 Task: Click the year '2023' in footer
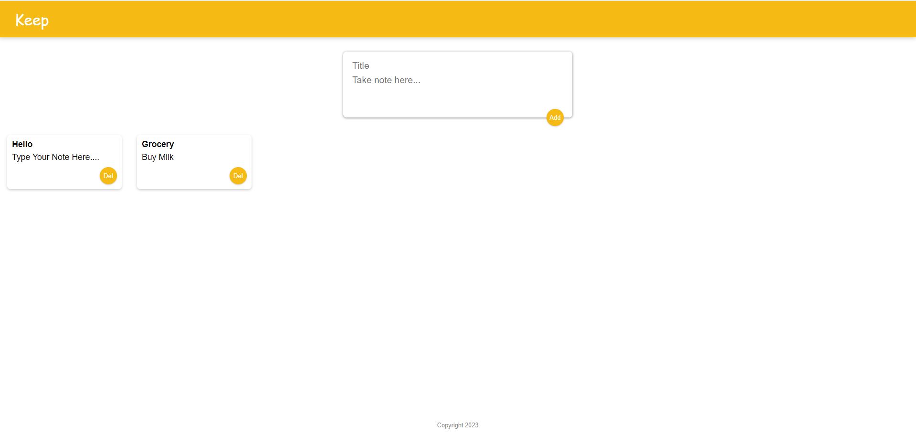[x=472, y=425]
